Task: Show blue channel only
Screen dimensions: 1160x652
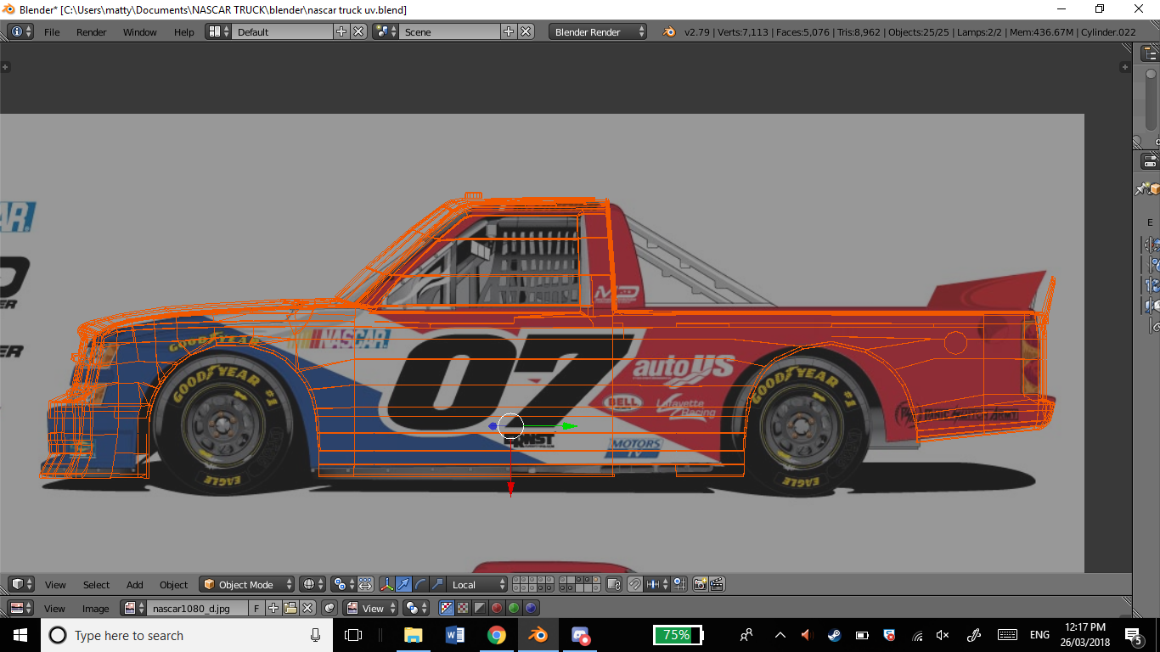Action: (531, 608)
